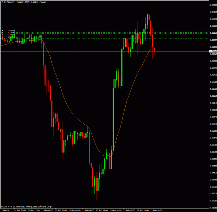Viewport: 217px width, 212px height.
Task: Click the 1.36885 price axis label
Action: pyautogui.click(x=214, y=26)
